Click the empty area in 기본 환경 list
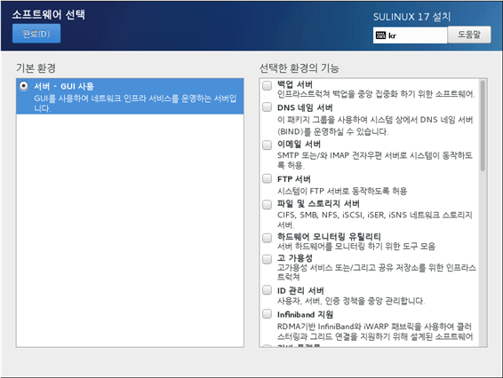This screenshot has height=378, width=503. [130, 231]
